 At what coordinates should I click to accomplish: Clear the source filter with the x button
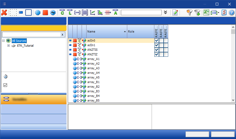coord(62,34)
